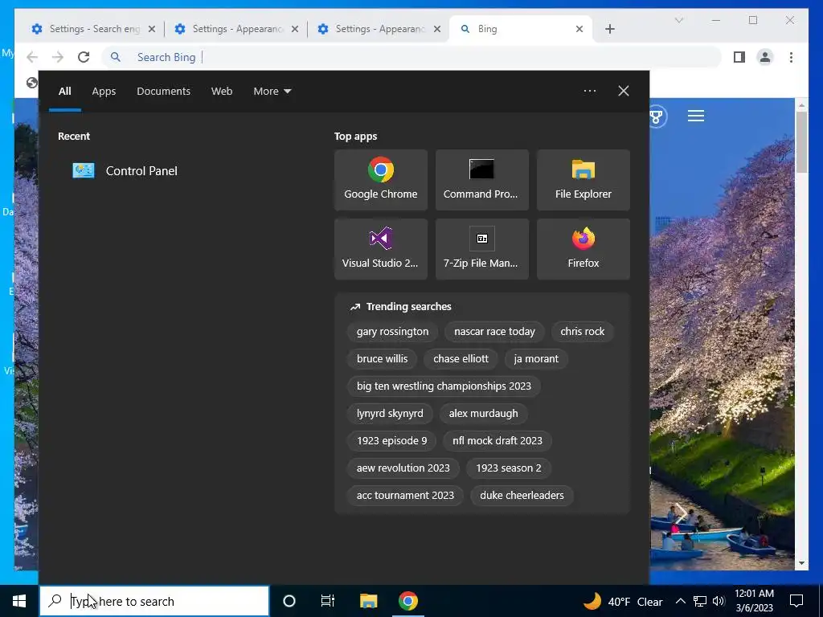
Task: Click trending search duke cheerleaders
Action: [x=522, y=495]
